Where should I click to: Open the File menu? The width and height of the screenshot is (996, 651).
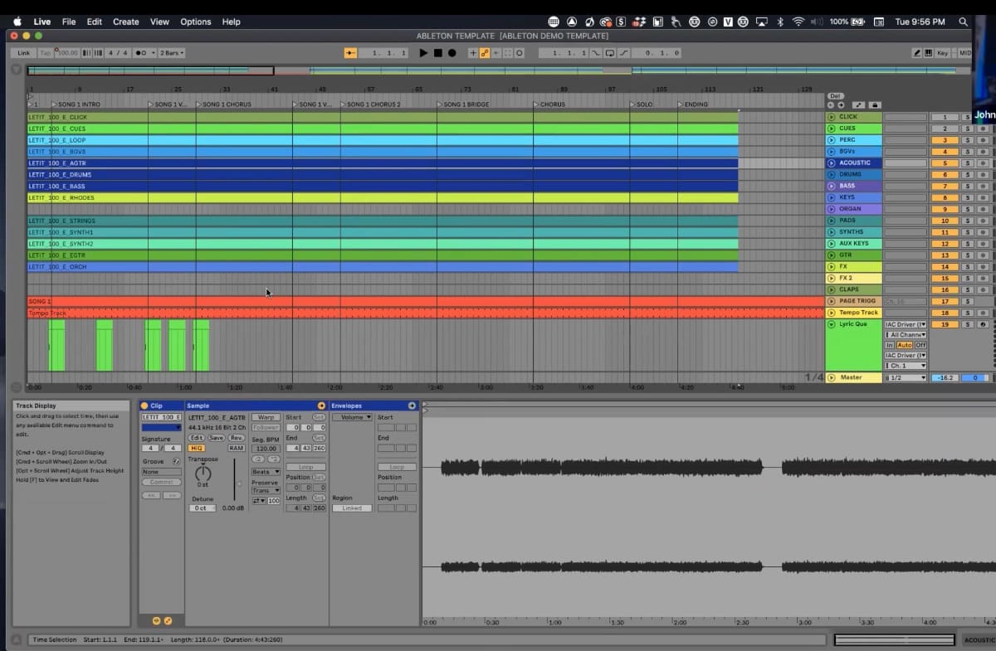(69, 22)
